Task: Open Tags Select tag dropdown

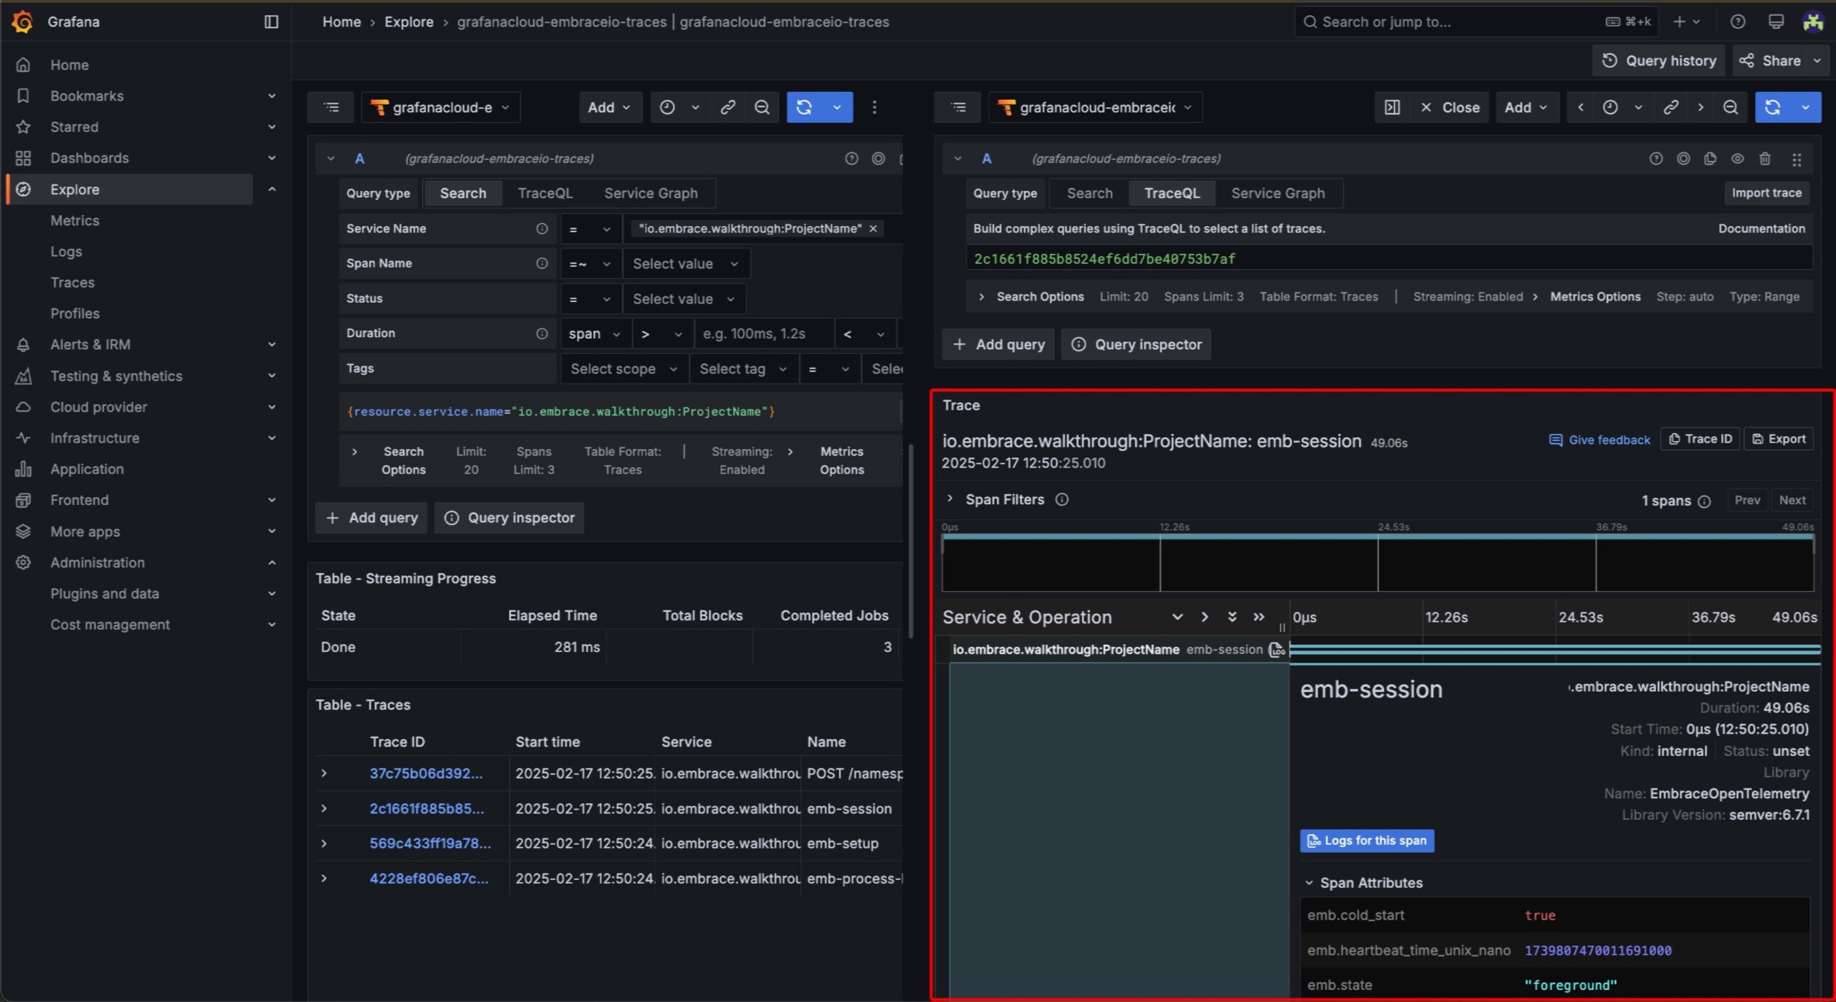Action: point(744,369)
